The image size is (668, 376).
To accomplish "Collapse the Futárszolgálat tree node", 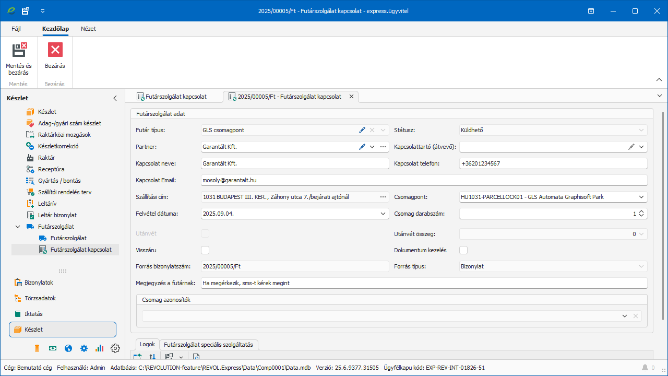I will [x=18, y=227].
